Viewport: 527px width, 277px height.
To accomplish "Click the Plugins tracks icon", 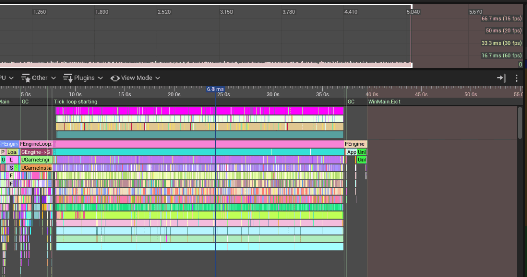I will (x=68, y=78).
